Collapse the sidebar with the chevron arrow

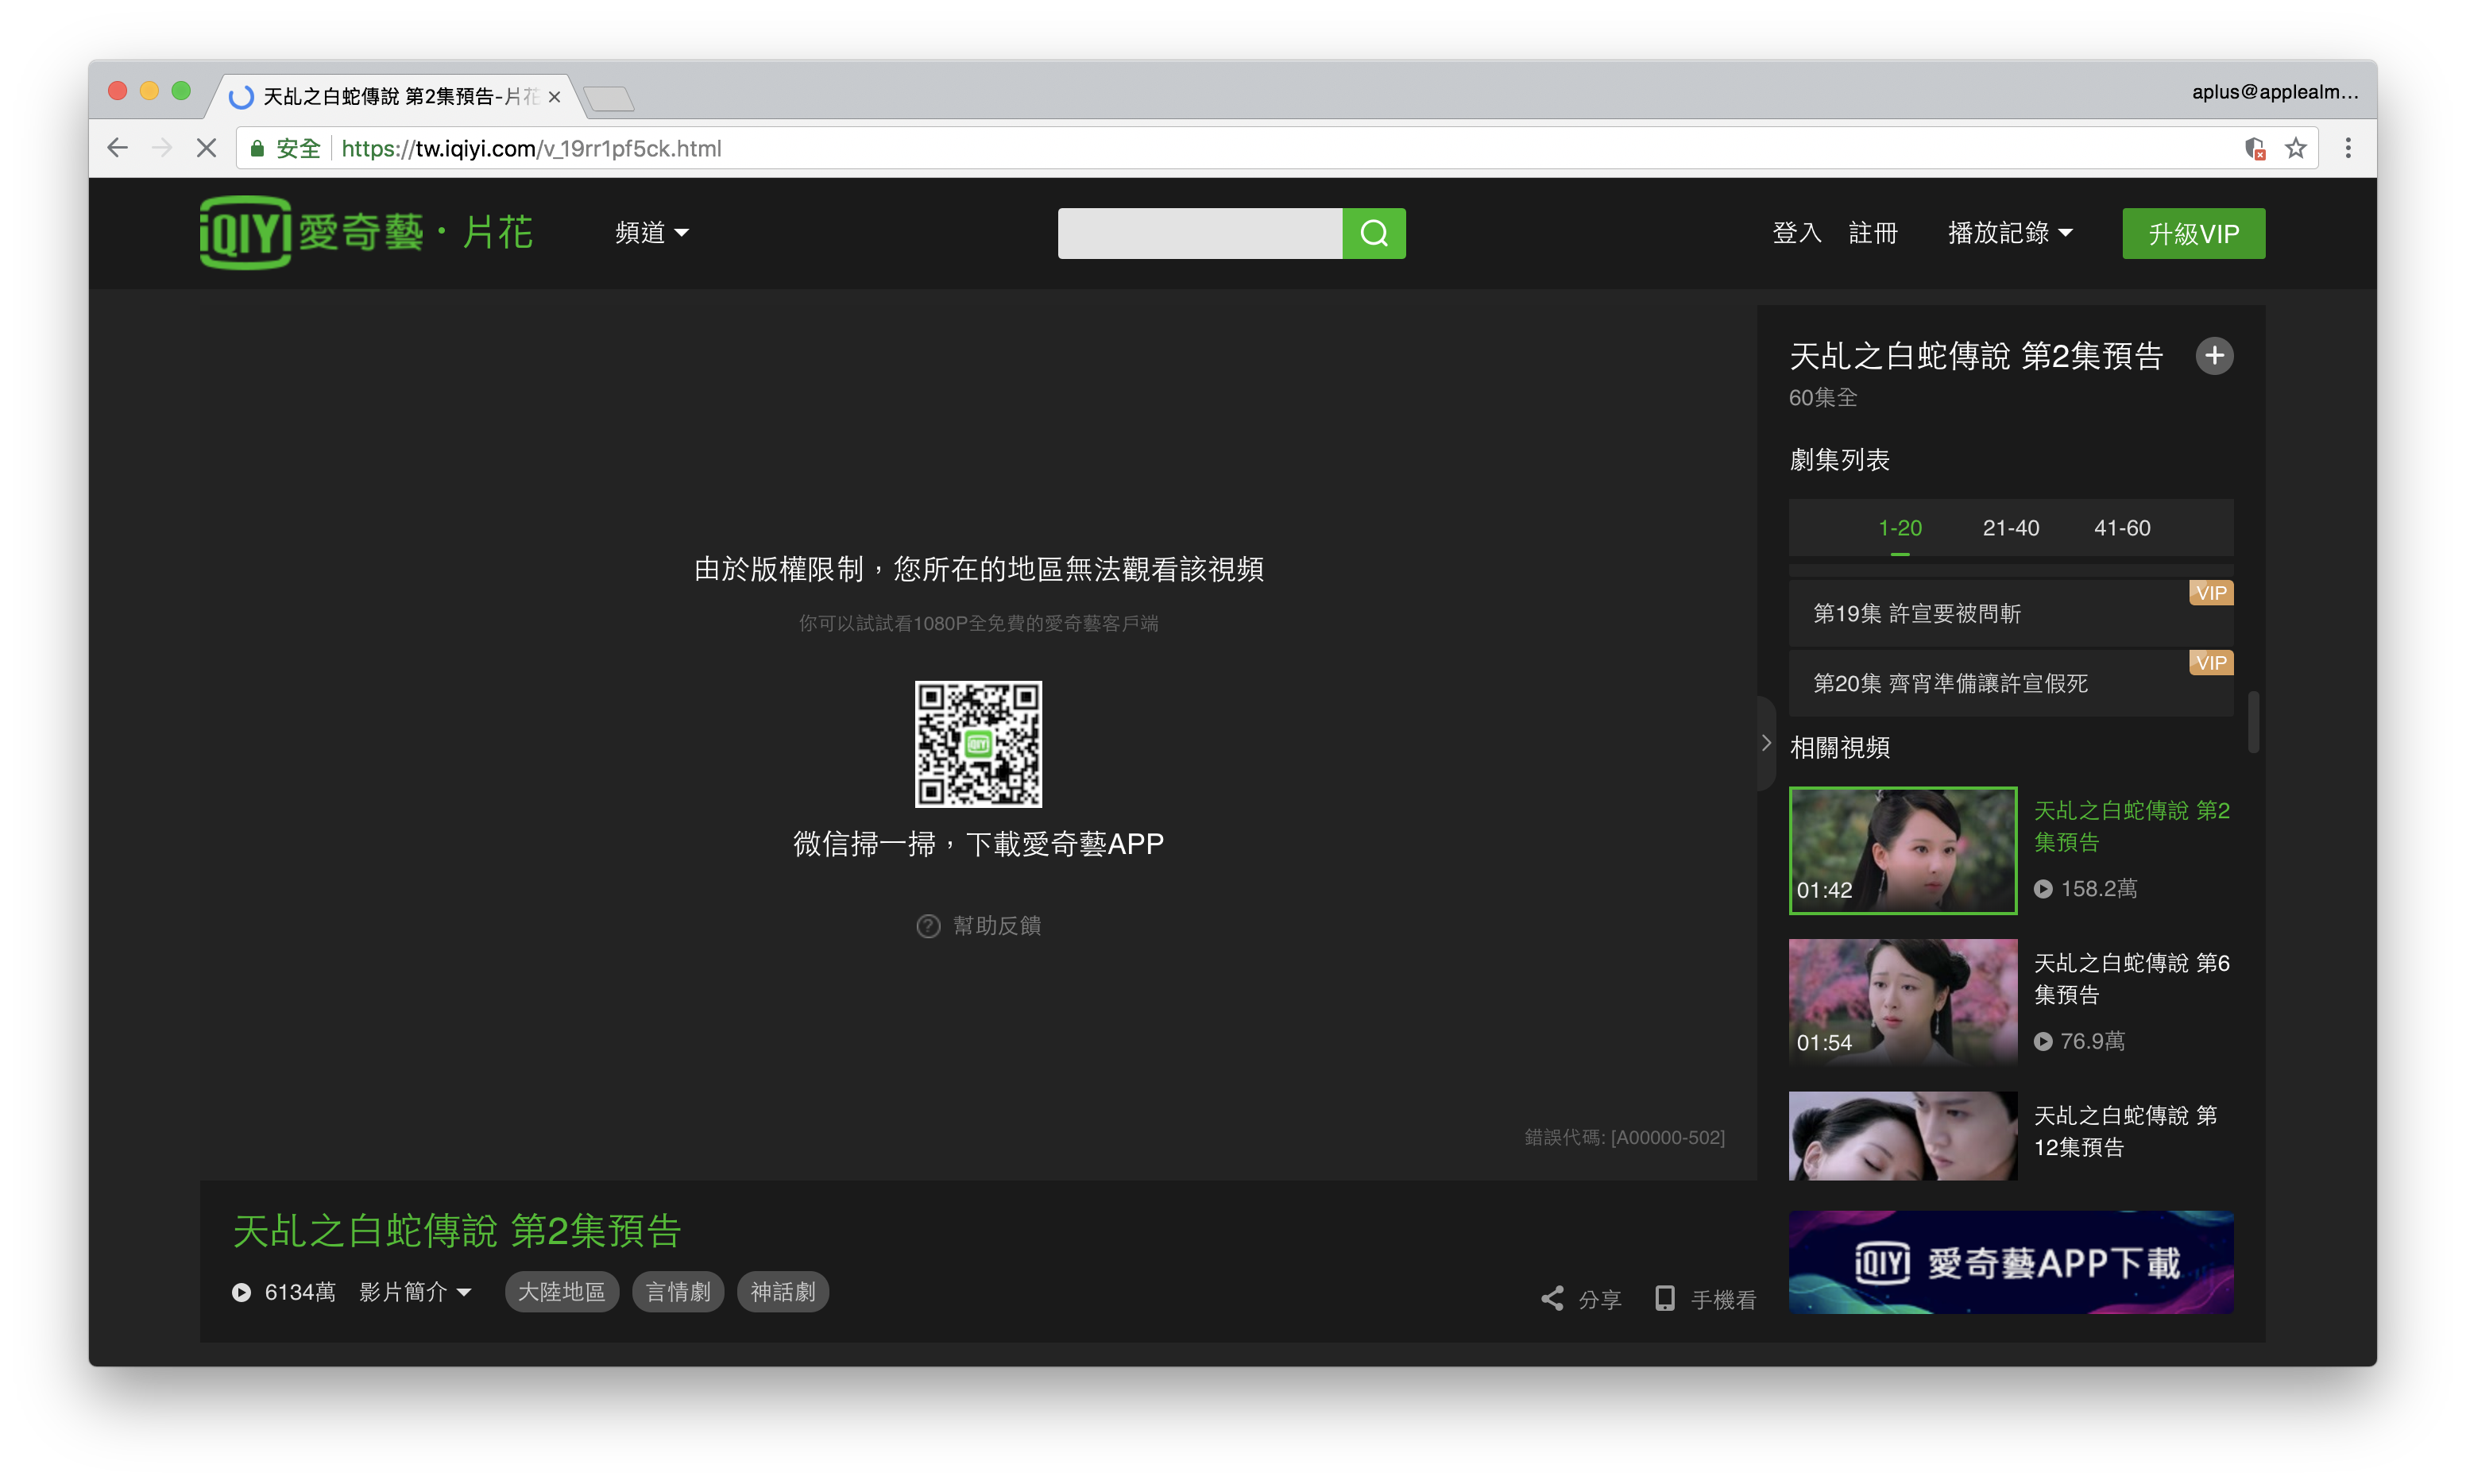point(1766,742)
